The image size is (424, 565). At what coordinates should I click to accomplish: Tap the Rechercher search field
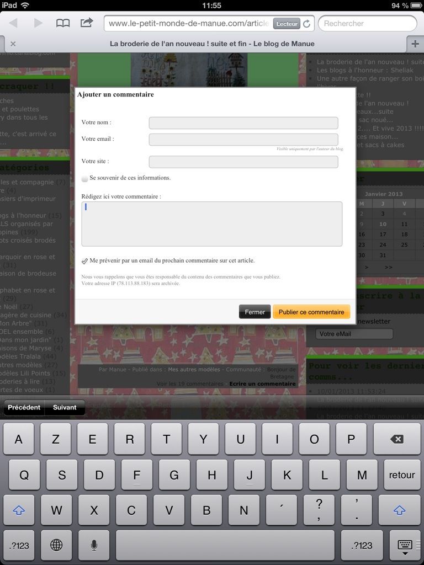367,23
